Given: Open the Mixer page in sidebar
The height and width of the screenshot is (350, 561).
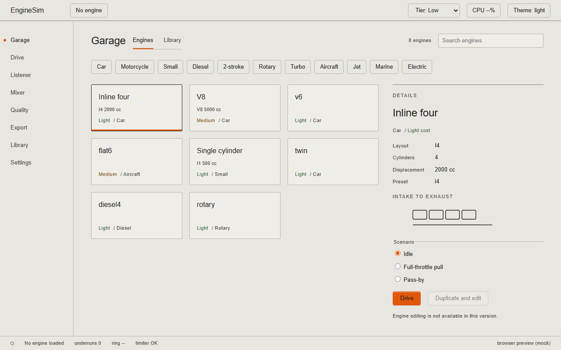Looking at the screenshot, I should 18,92.
